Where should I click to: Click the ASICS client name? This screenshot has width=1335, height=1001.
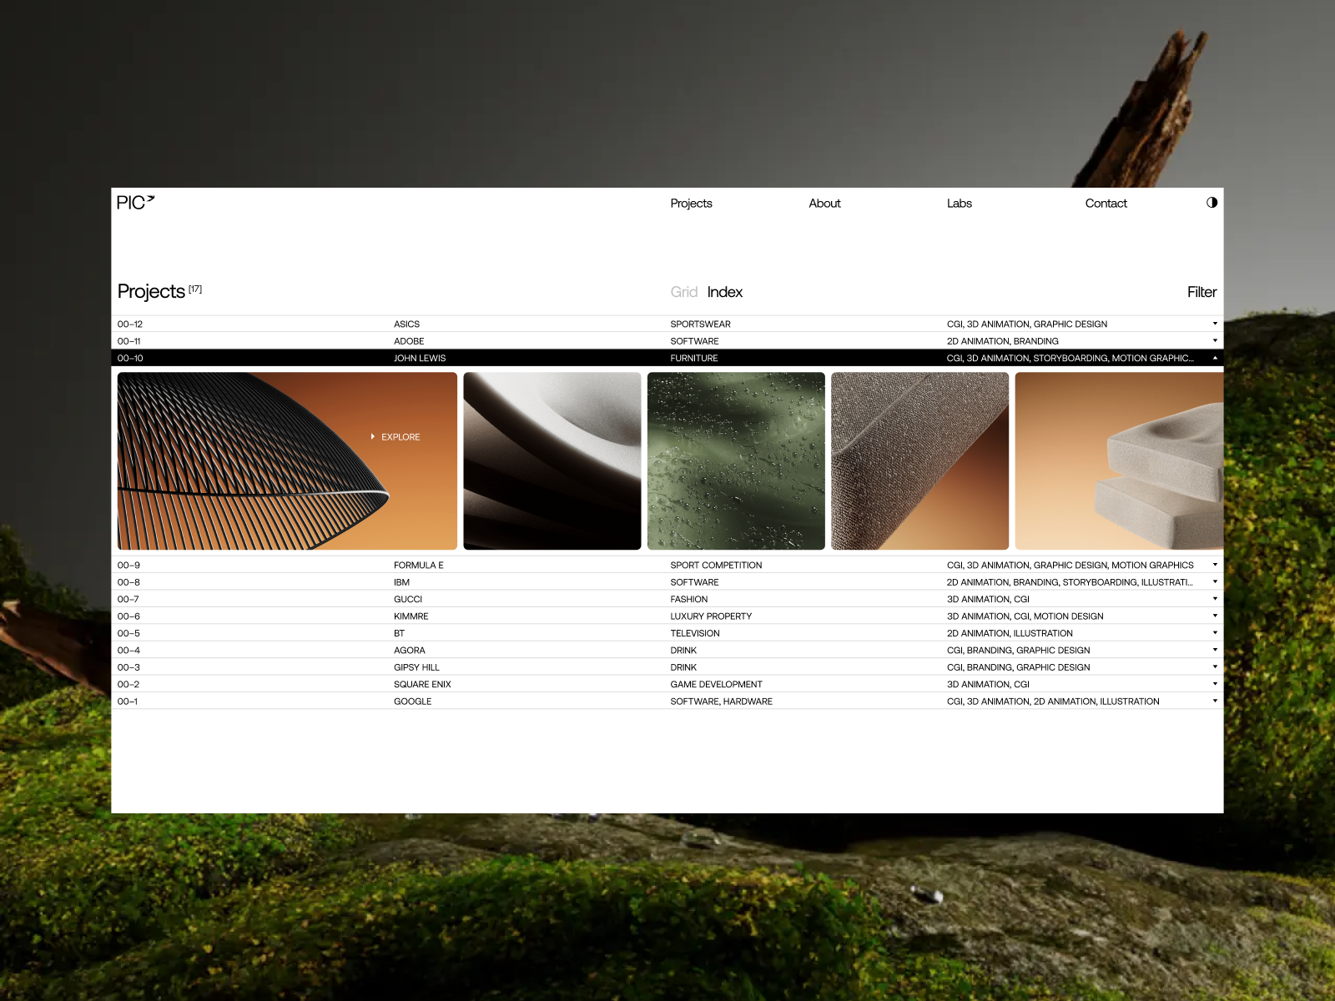pyautogui.click(x=406, y=324)
